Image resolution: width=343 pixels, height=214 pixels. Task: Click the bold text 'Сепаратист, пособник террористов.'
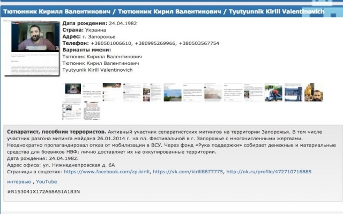click(56, 132)
